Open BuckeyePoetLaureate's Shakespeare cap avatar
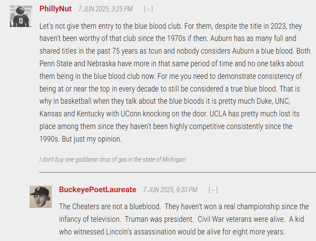 [x=41, y=197]
